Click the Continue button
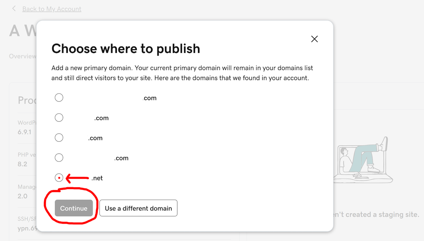The width and height of the screenshot is (424, 241). 74,208
